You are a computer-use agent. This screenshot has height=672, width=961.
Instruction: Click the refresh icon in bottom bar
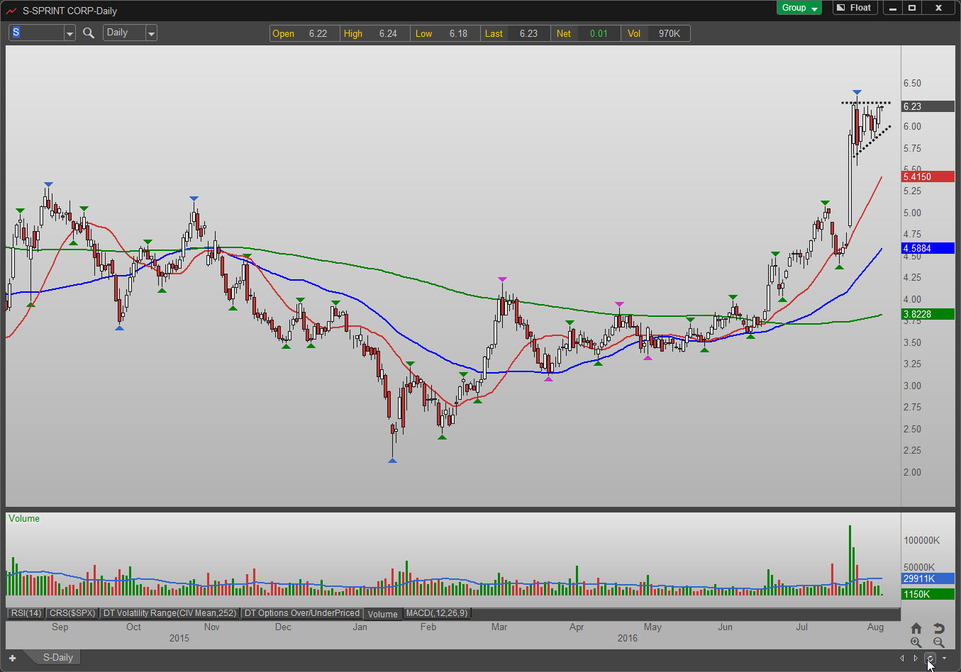(x=930, y=658)
